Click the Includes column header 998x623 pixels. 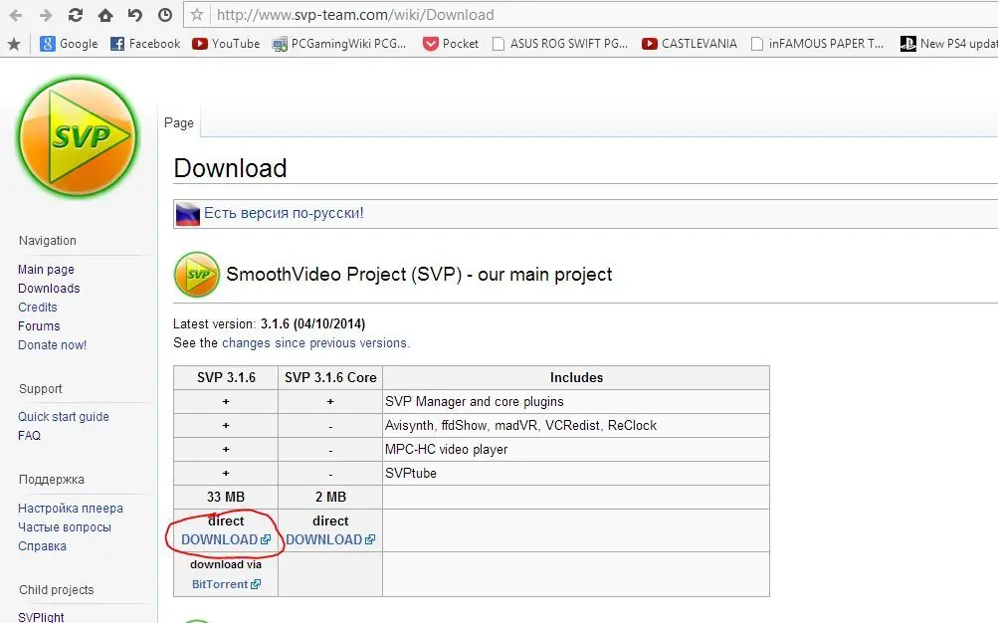coord(576,377)
